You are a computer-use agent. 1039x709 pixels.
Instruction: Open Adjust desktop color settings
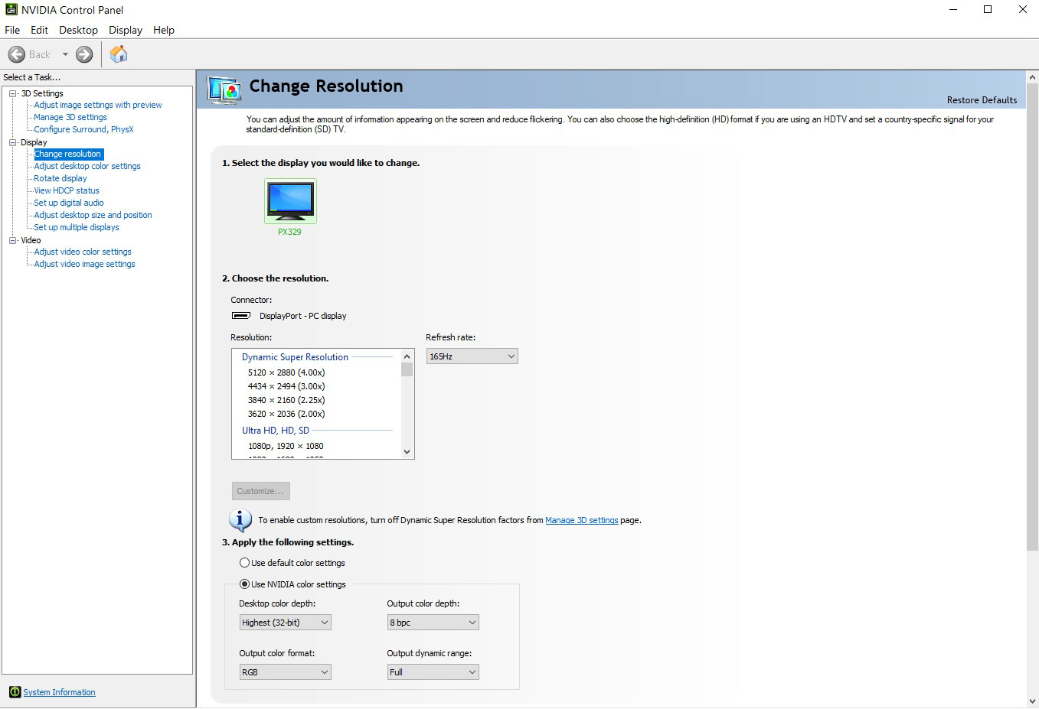(87, 166)
